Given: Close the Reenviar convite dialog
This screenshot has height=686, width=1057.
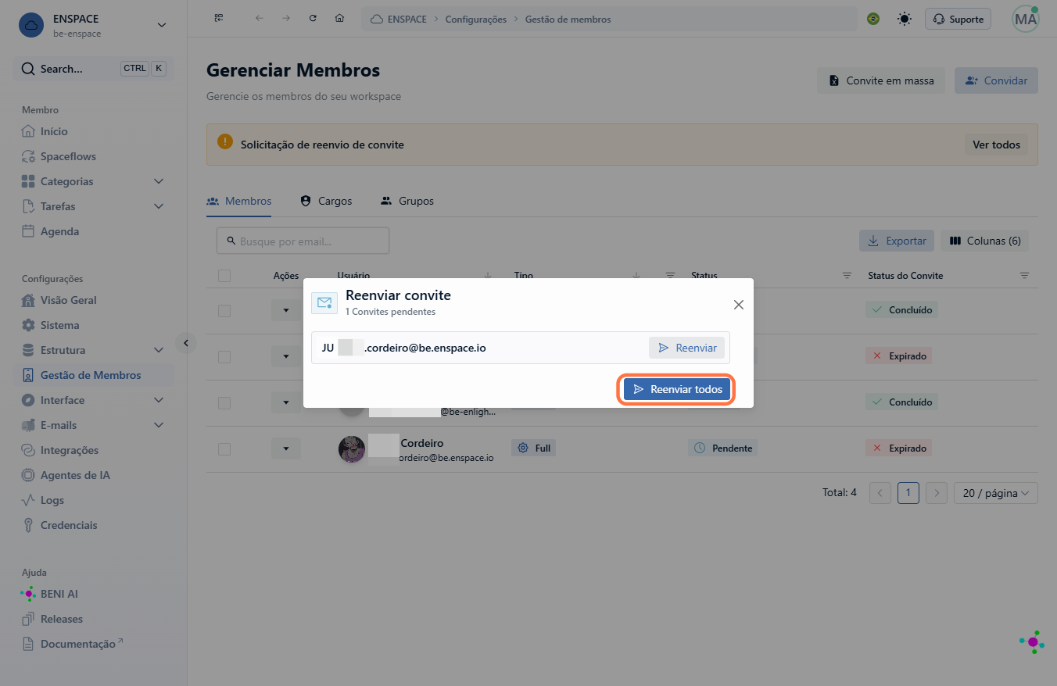Looking at the screenshot, I should [x=738, y=305].
